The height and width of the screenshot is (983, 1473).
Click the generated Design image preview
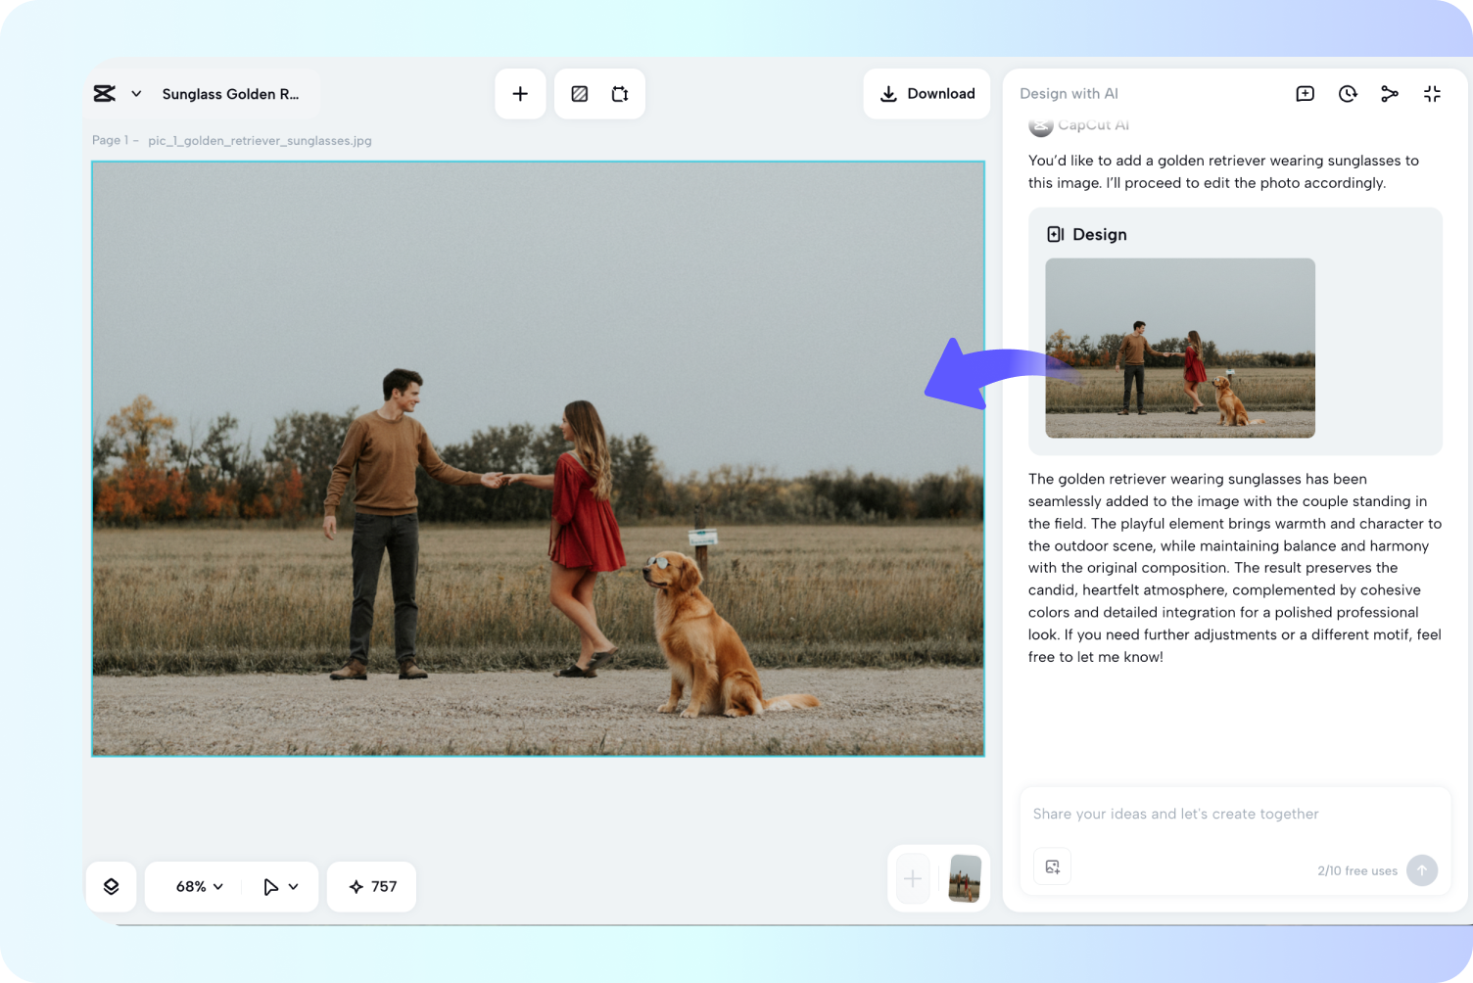coord(1179,348)
